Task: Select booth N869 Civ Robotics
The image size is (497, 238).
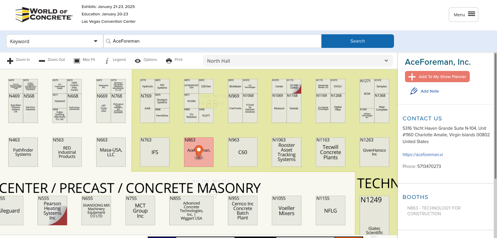Action: pos(192,116)
